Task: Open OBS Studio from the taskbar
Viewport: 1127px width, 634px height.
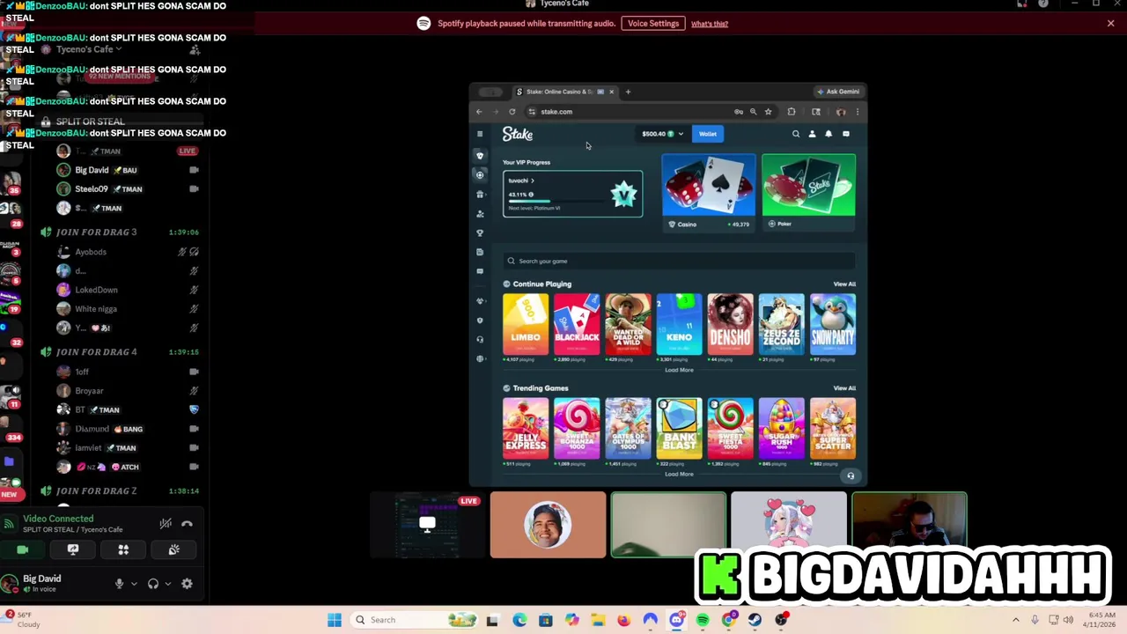Action: [x=781, y=620]
